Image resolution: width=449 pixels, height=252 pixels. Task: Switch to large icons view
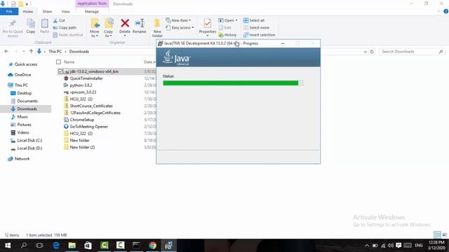[445, 235]
